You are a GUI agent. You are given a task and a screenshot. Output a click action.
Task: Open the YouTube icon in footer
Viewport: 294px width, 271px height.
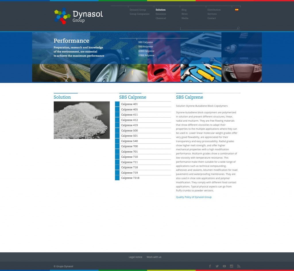[224, 266]
